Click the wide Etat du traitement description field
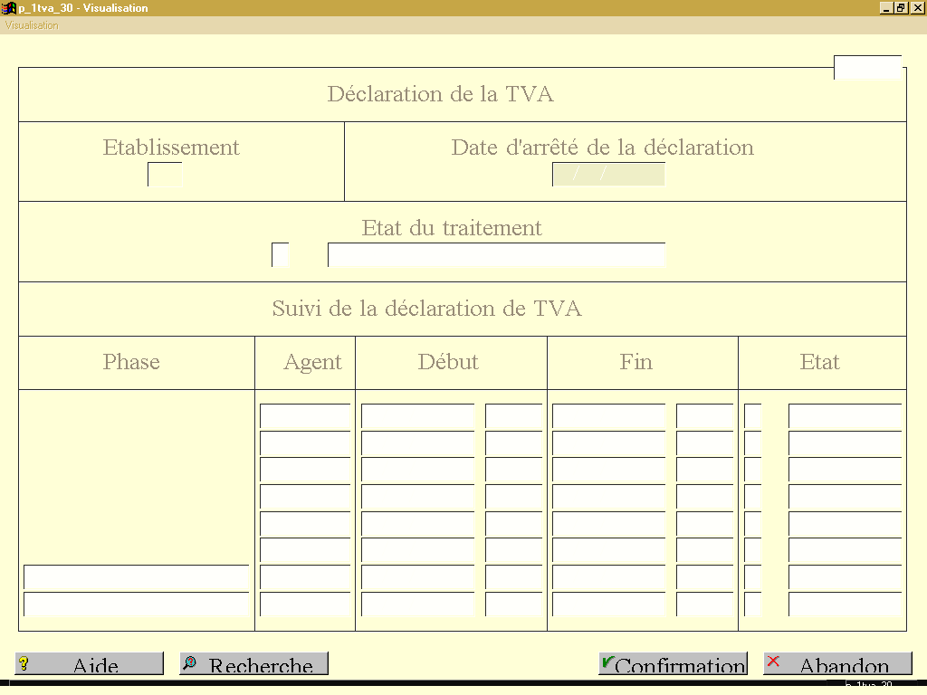This screenshot has width=927, height=695. click(497, 254)
